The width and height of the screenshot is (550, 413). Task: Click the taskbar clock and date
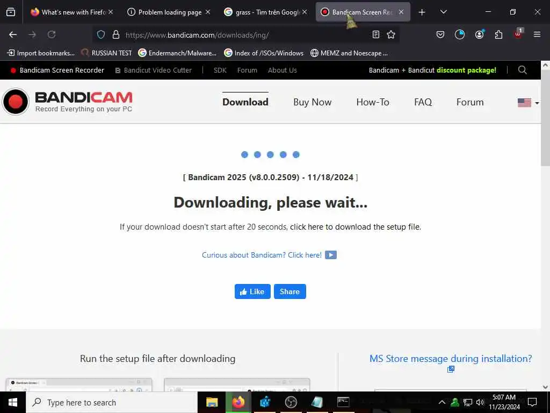click(504, 402)
